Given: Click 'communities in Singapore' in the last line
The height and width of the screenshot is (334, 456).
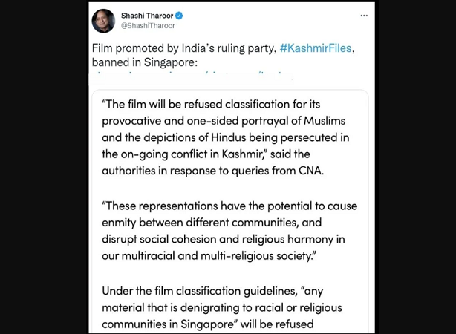Looking at the screenshot, I should [x=168, y=324].
